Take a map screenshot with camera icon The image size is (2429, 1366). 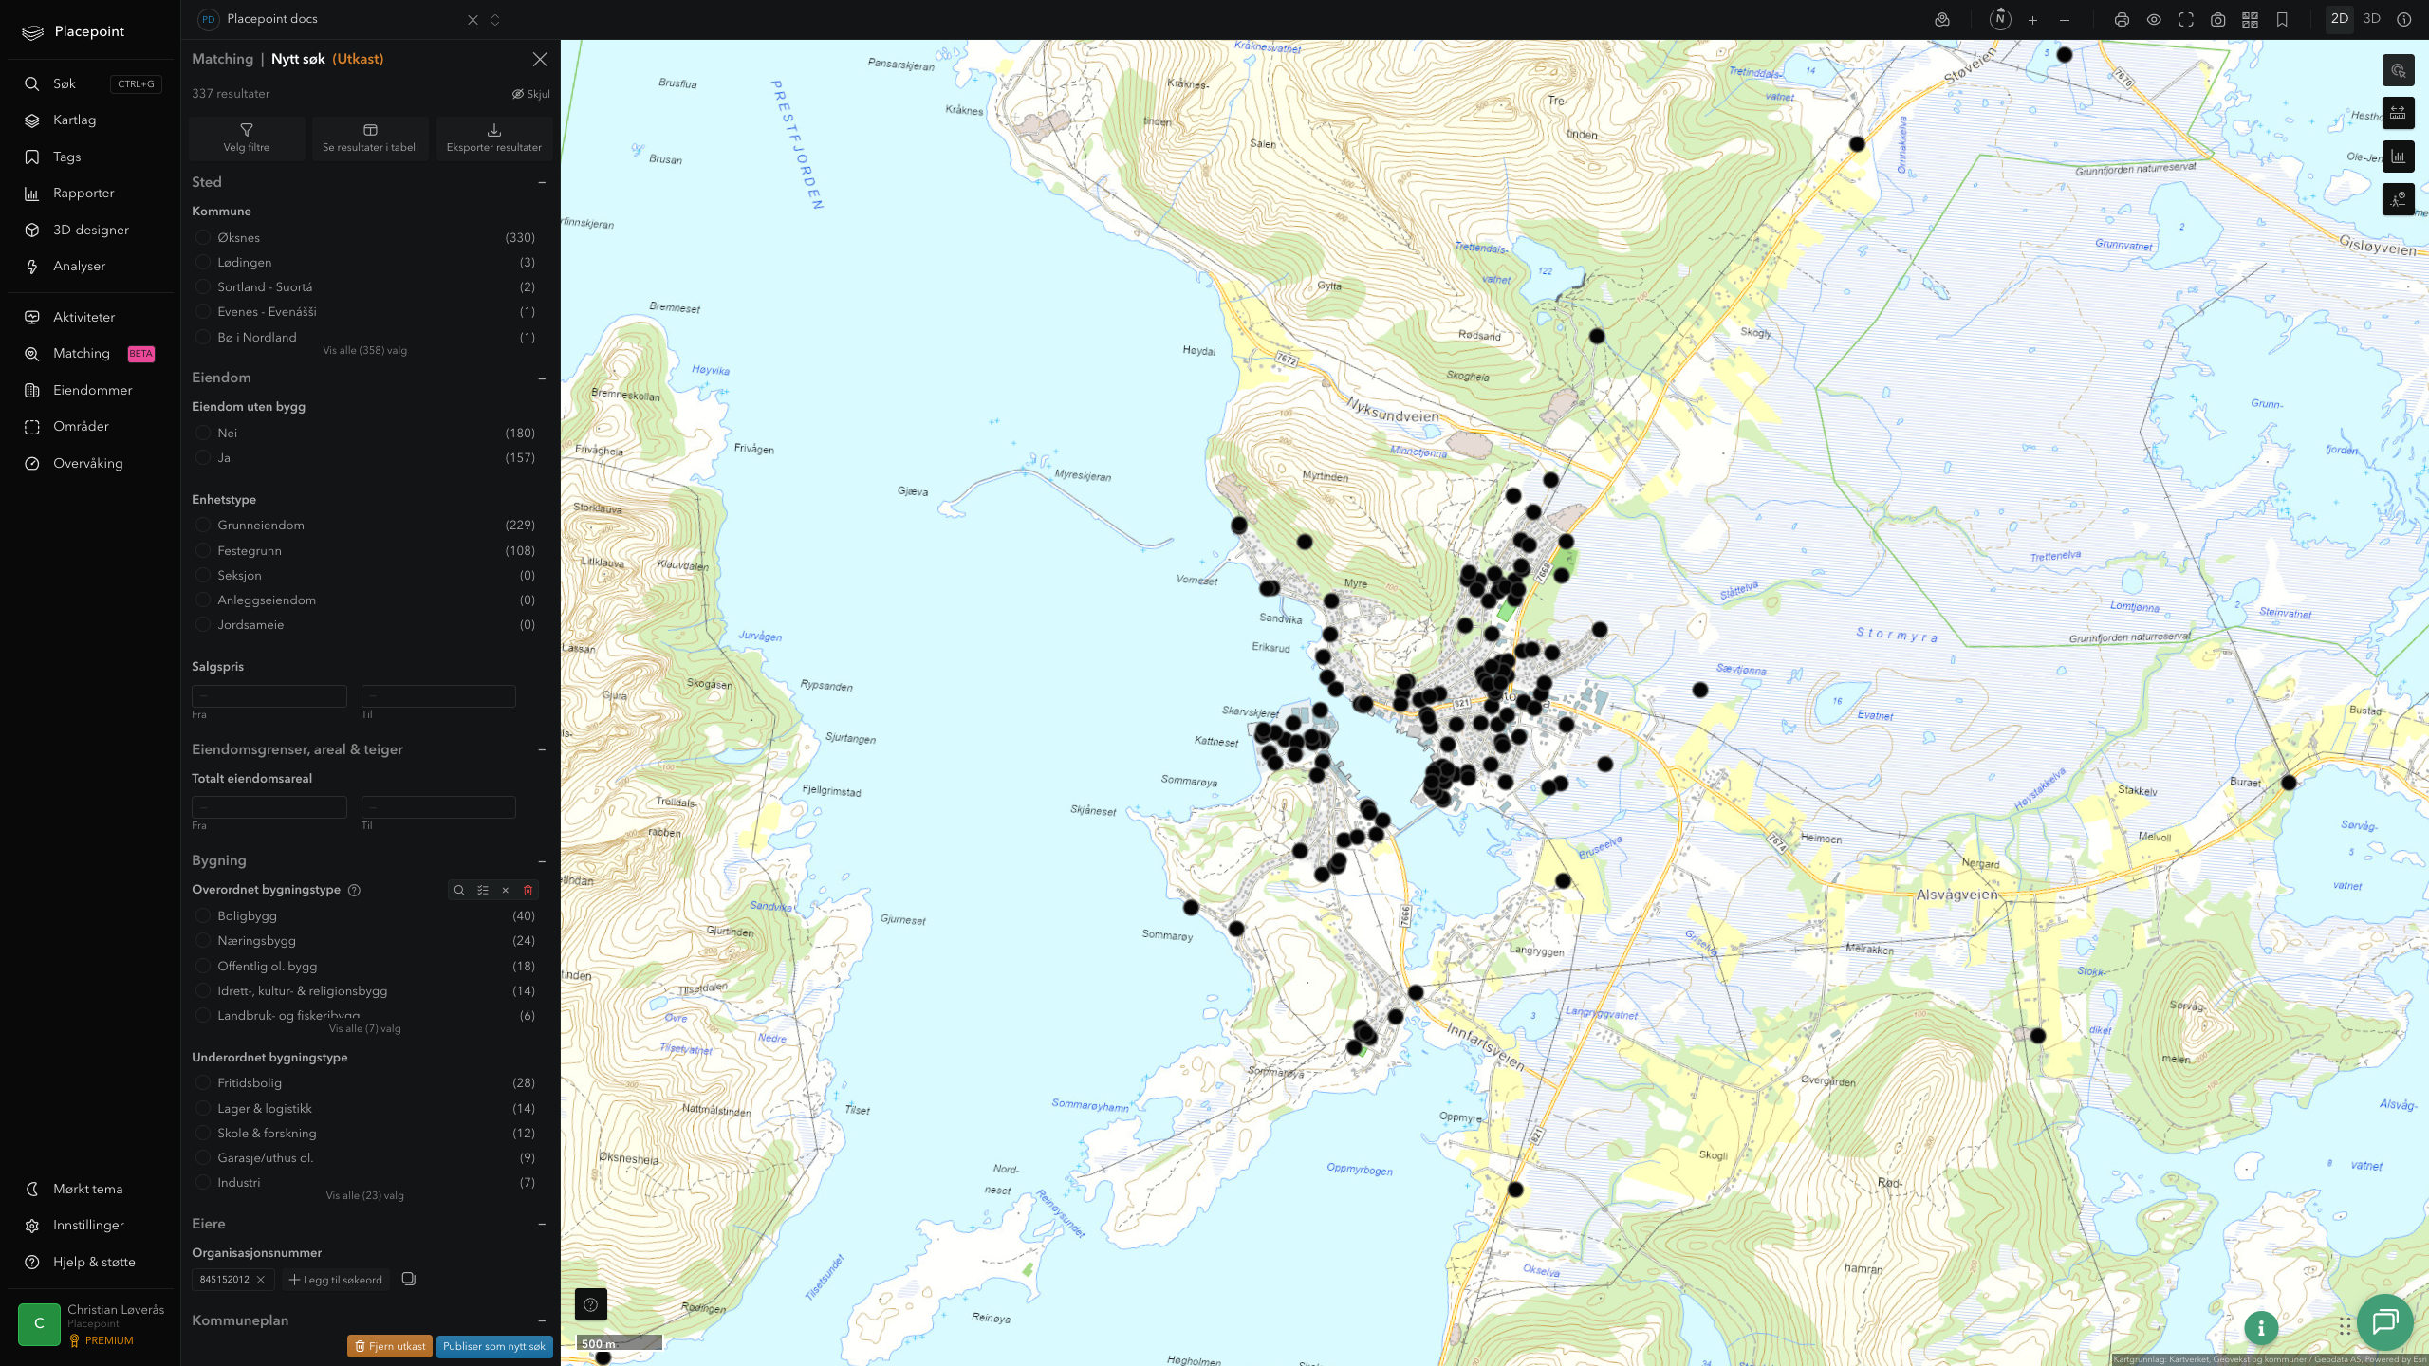(2218, 20)
